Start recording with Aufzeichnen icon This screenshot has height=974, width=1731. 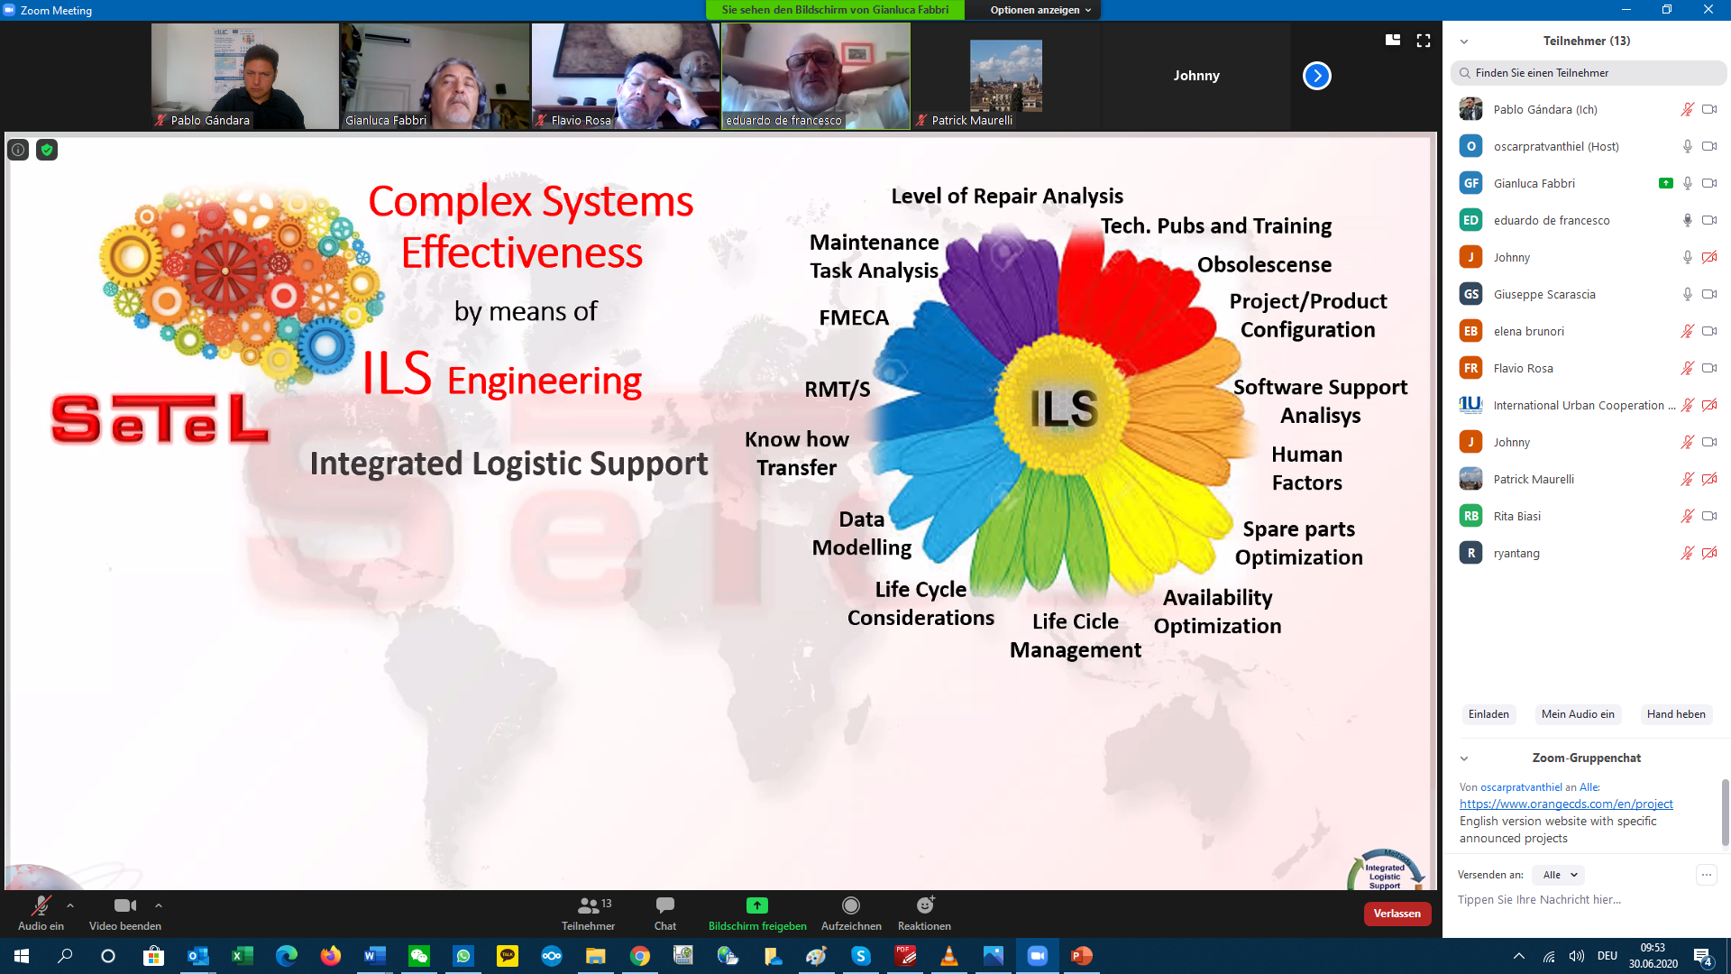(850, 905)
